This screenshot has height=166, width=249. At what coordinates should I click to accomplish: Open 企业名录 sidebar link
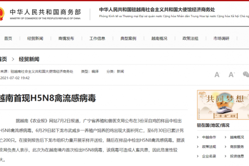[x=209, y=156]
